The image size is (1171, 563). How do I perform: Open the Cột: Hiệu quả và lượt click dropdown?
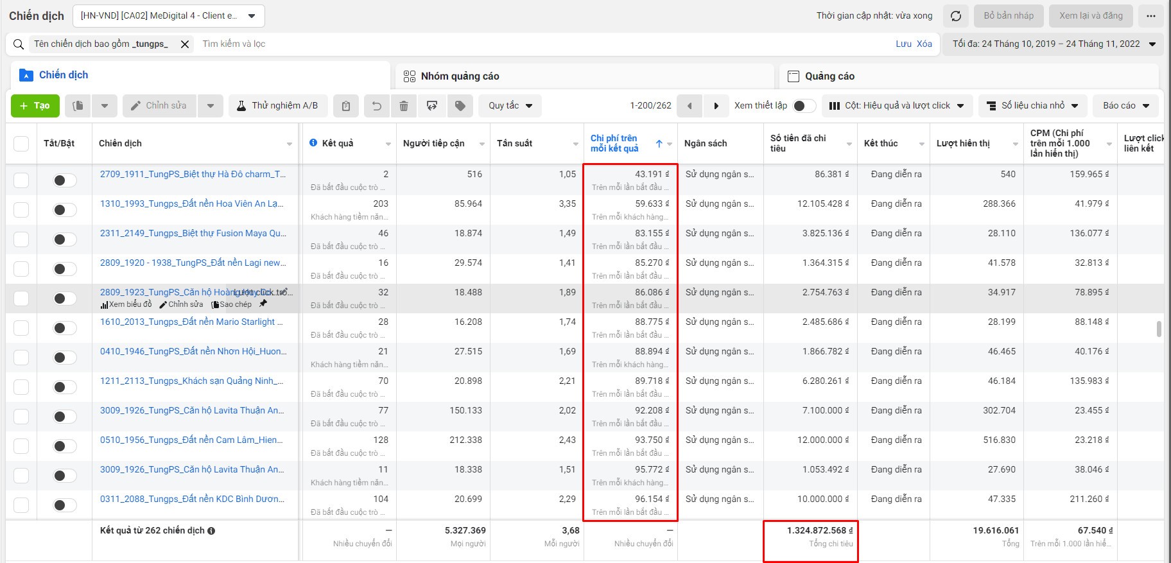896,106
